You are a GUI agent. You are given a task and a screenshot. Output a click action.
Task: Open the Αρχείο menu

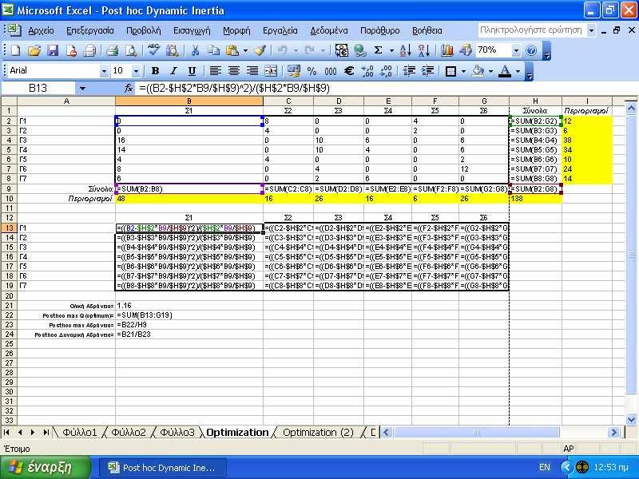[x=41, y=30]
